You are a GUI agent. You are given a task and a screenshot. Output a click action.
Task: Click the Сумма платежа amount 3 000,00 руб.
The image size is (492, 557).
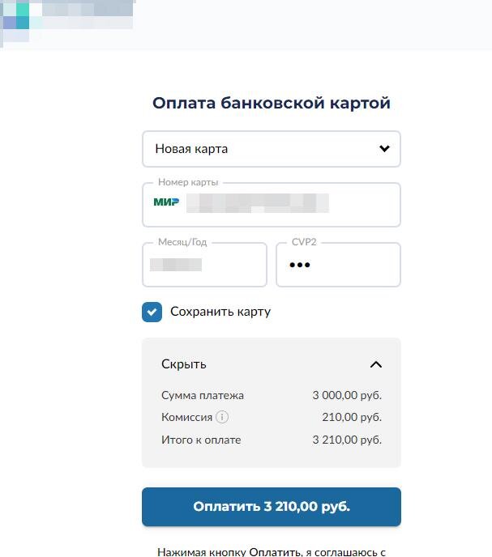[x=346, y=395]
